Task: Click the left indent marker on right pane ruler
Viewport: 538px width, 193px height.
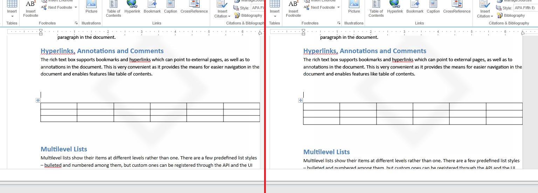Action: click(303, 33)
